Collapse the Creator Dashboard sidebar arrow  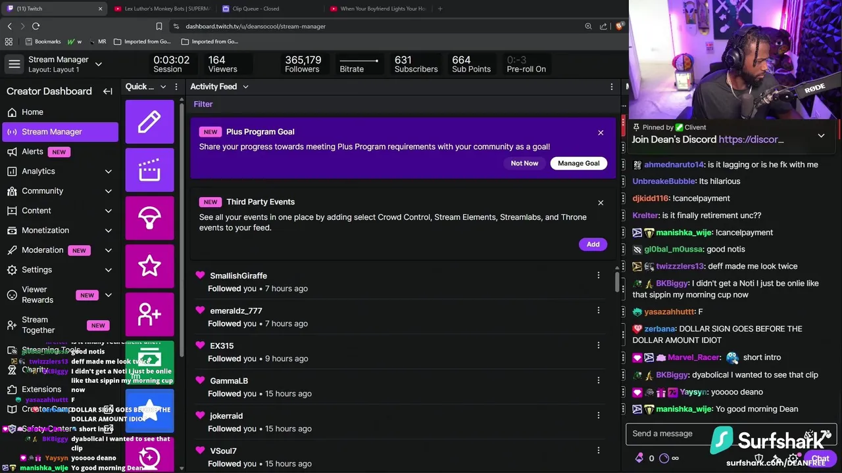click(108, 91)
